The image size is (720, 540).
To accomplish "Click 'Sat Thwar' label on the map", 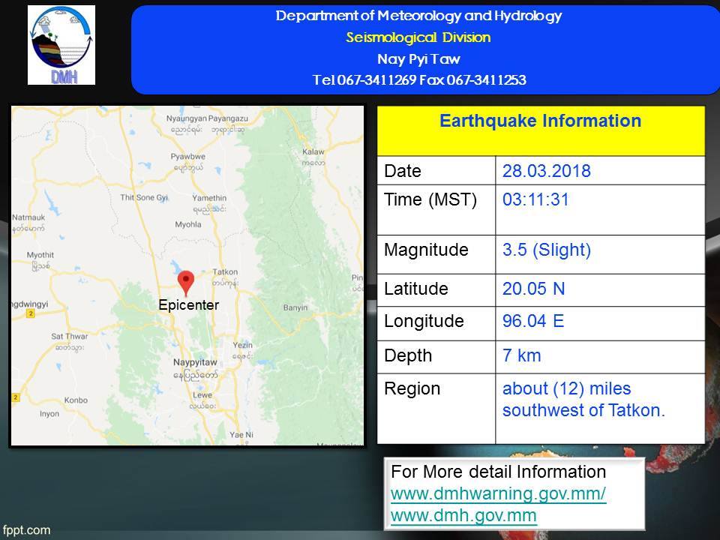I will click(69, 336).
